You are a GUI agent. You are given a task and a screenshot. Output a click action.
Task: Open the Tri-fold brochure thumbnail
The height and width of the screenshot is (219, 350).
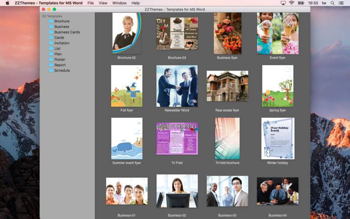227,138
